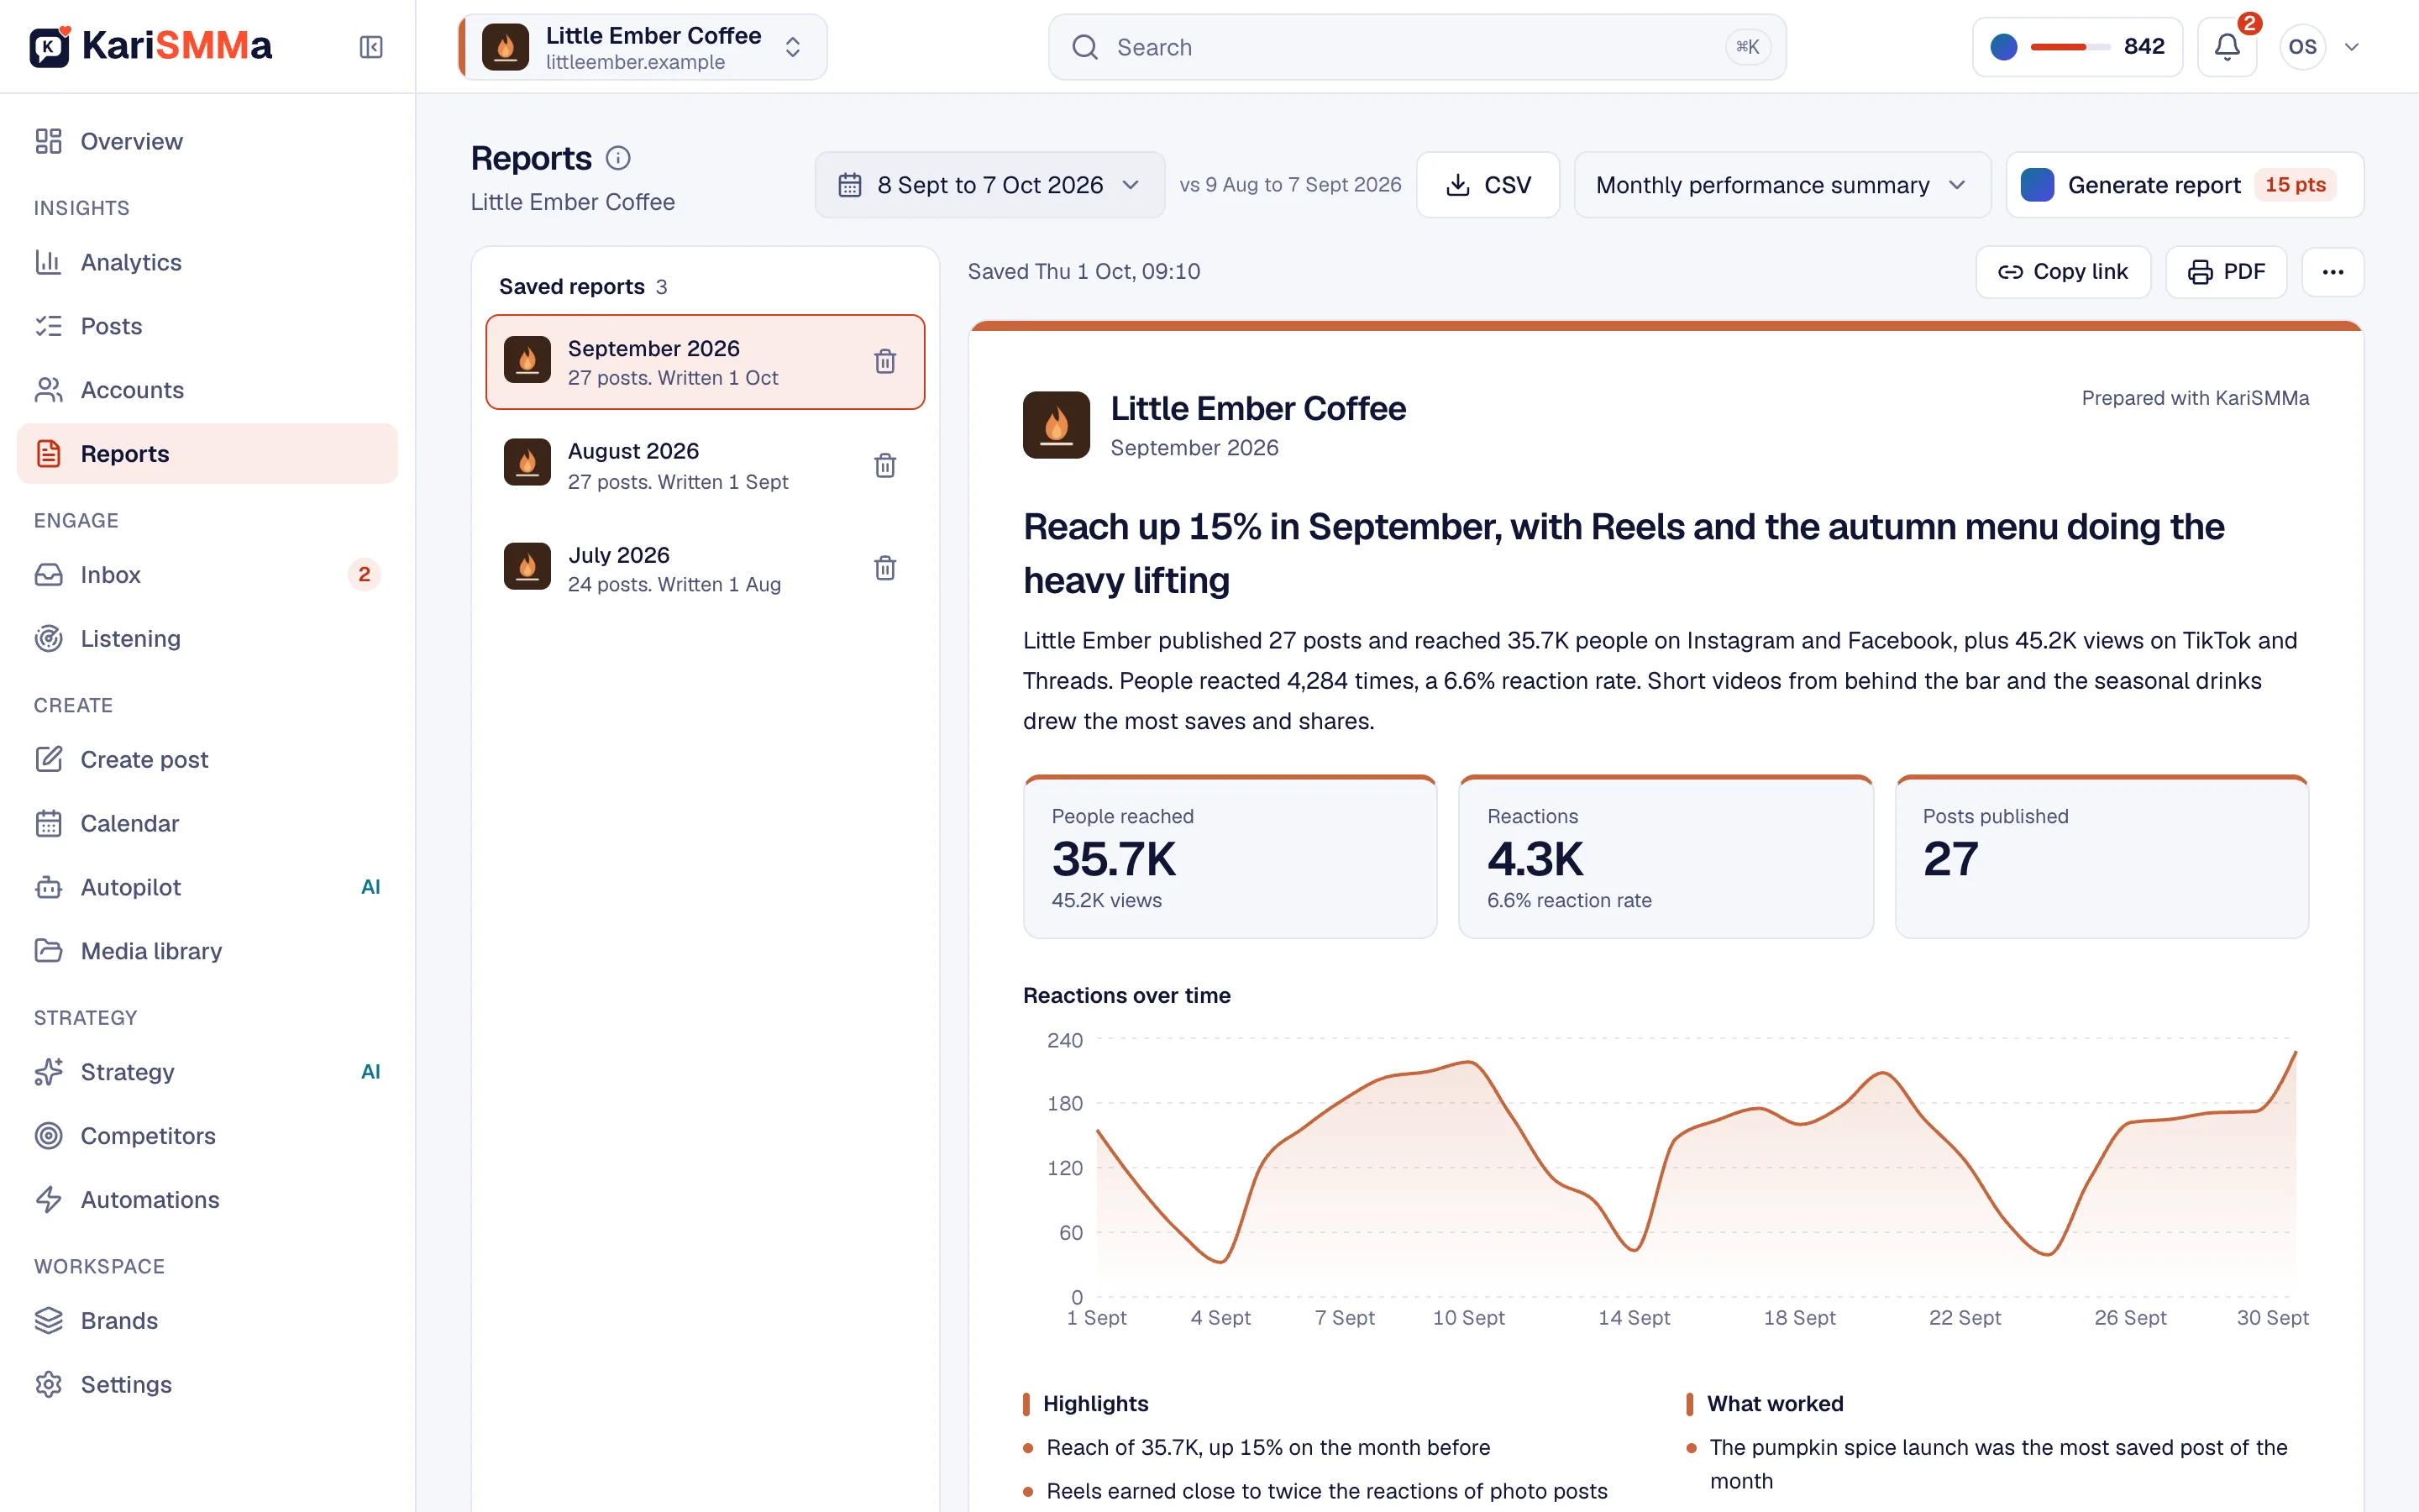Expand the Little Ember Coffee brand switcher
This screenshot has width=2419, height=1512.
pyautogui.click(x=643, y=47)
